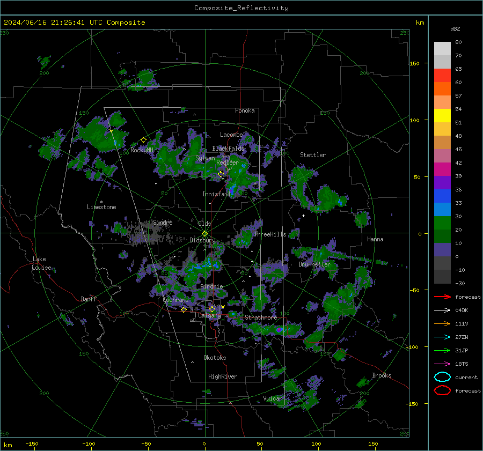Click the Stettler city label

tap(313, 155)
